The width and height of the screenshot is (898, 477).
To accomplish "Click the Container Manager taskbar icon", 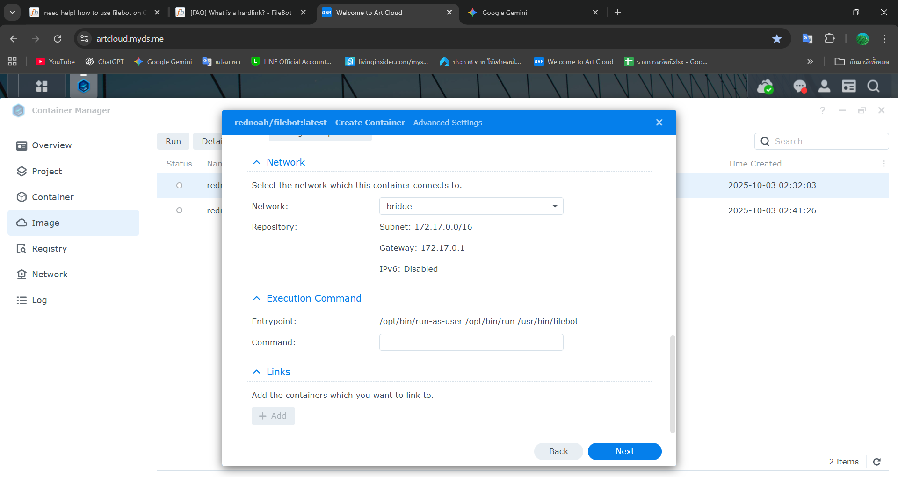I will 84,86.
